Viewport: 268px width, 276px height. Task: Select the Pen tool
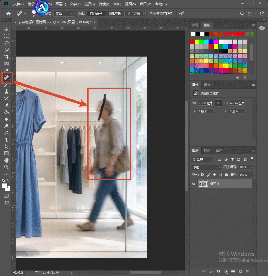(6, 133)
